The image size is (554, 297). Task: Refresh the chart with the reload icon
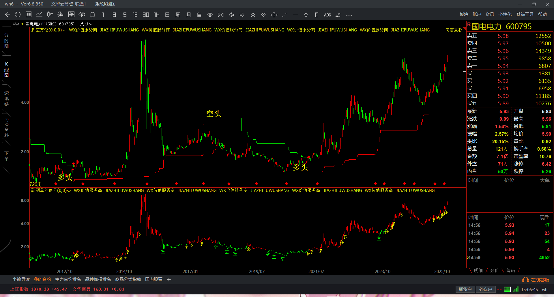pos(18,14)
